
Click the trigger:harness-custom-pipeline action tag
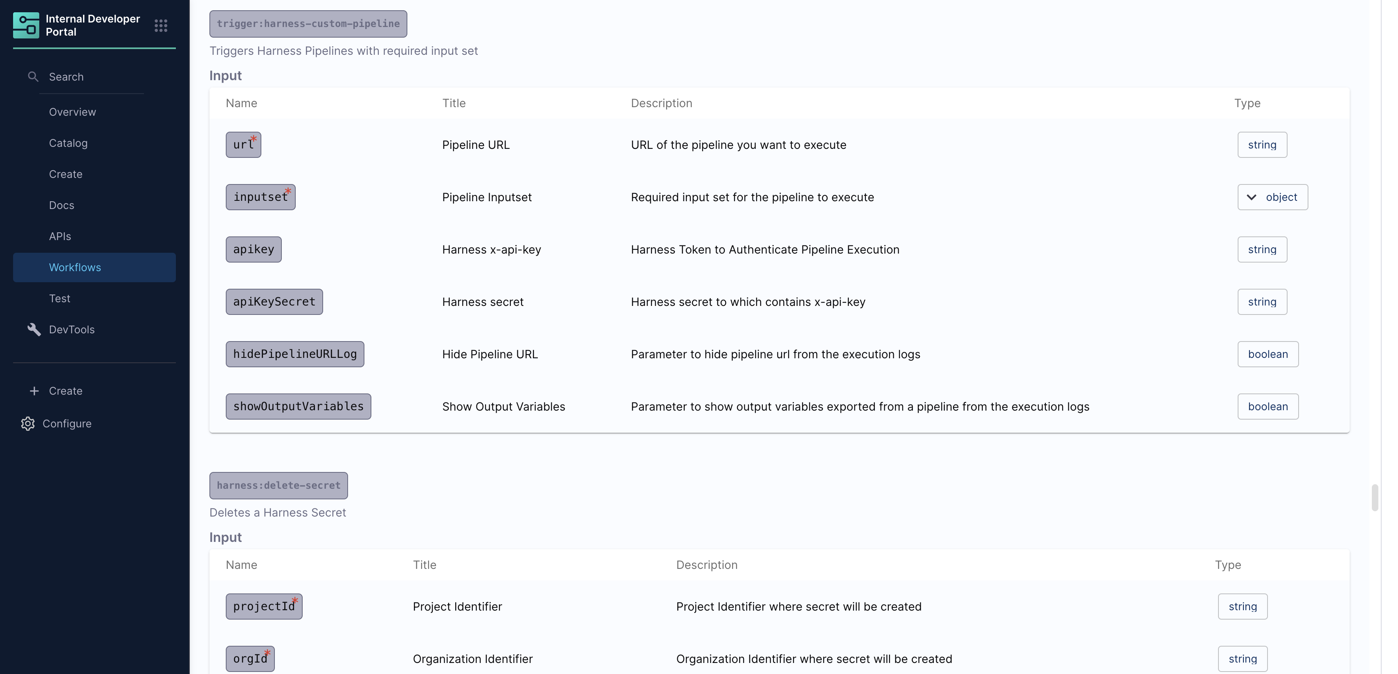[x=308, y=24]
